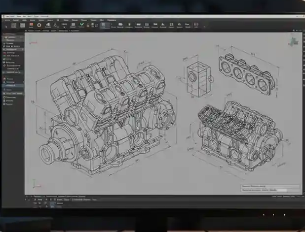Click the highlighted large button in toolbar center
The width and height of the screenshot is (305, 232).
coord(105,25)
